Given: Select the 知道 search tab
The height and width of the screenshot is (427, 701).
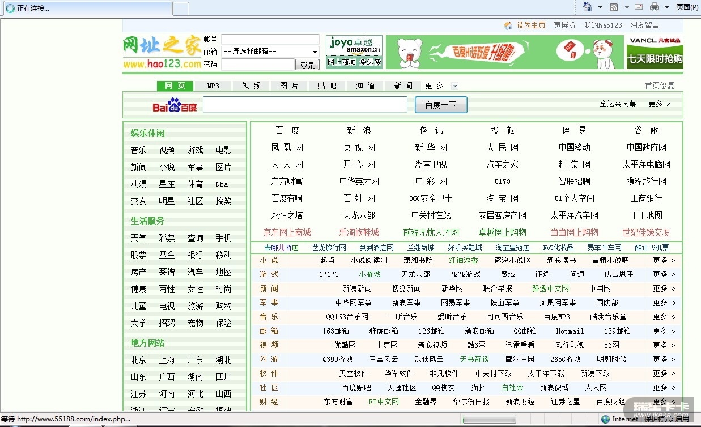Looking at the screenshot, I should coord(365,86).
